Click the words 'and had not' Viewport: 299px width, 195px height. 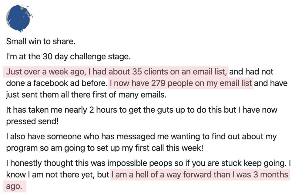[251, 72]
